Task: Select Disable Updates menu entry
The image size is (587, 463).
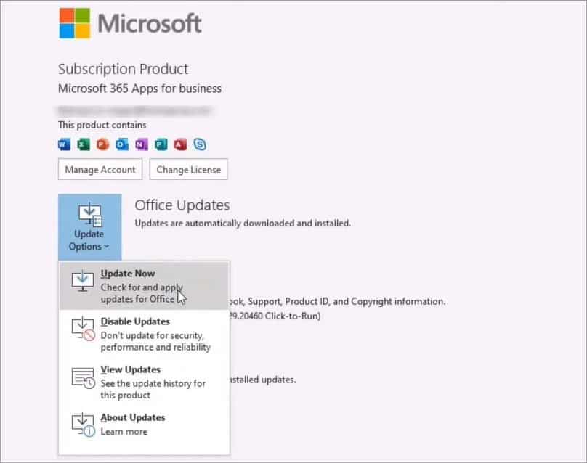Action: [144, 334]
